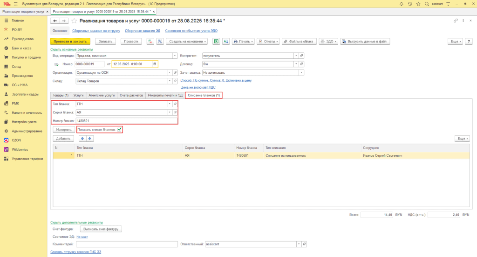Copy link to document icon
The height and width of the screenshot is (257, 477).
(x=456, y=21)
